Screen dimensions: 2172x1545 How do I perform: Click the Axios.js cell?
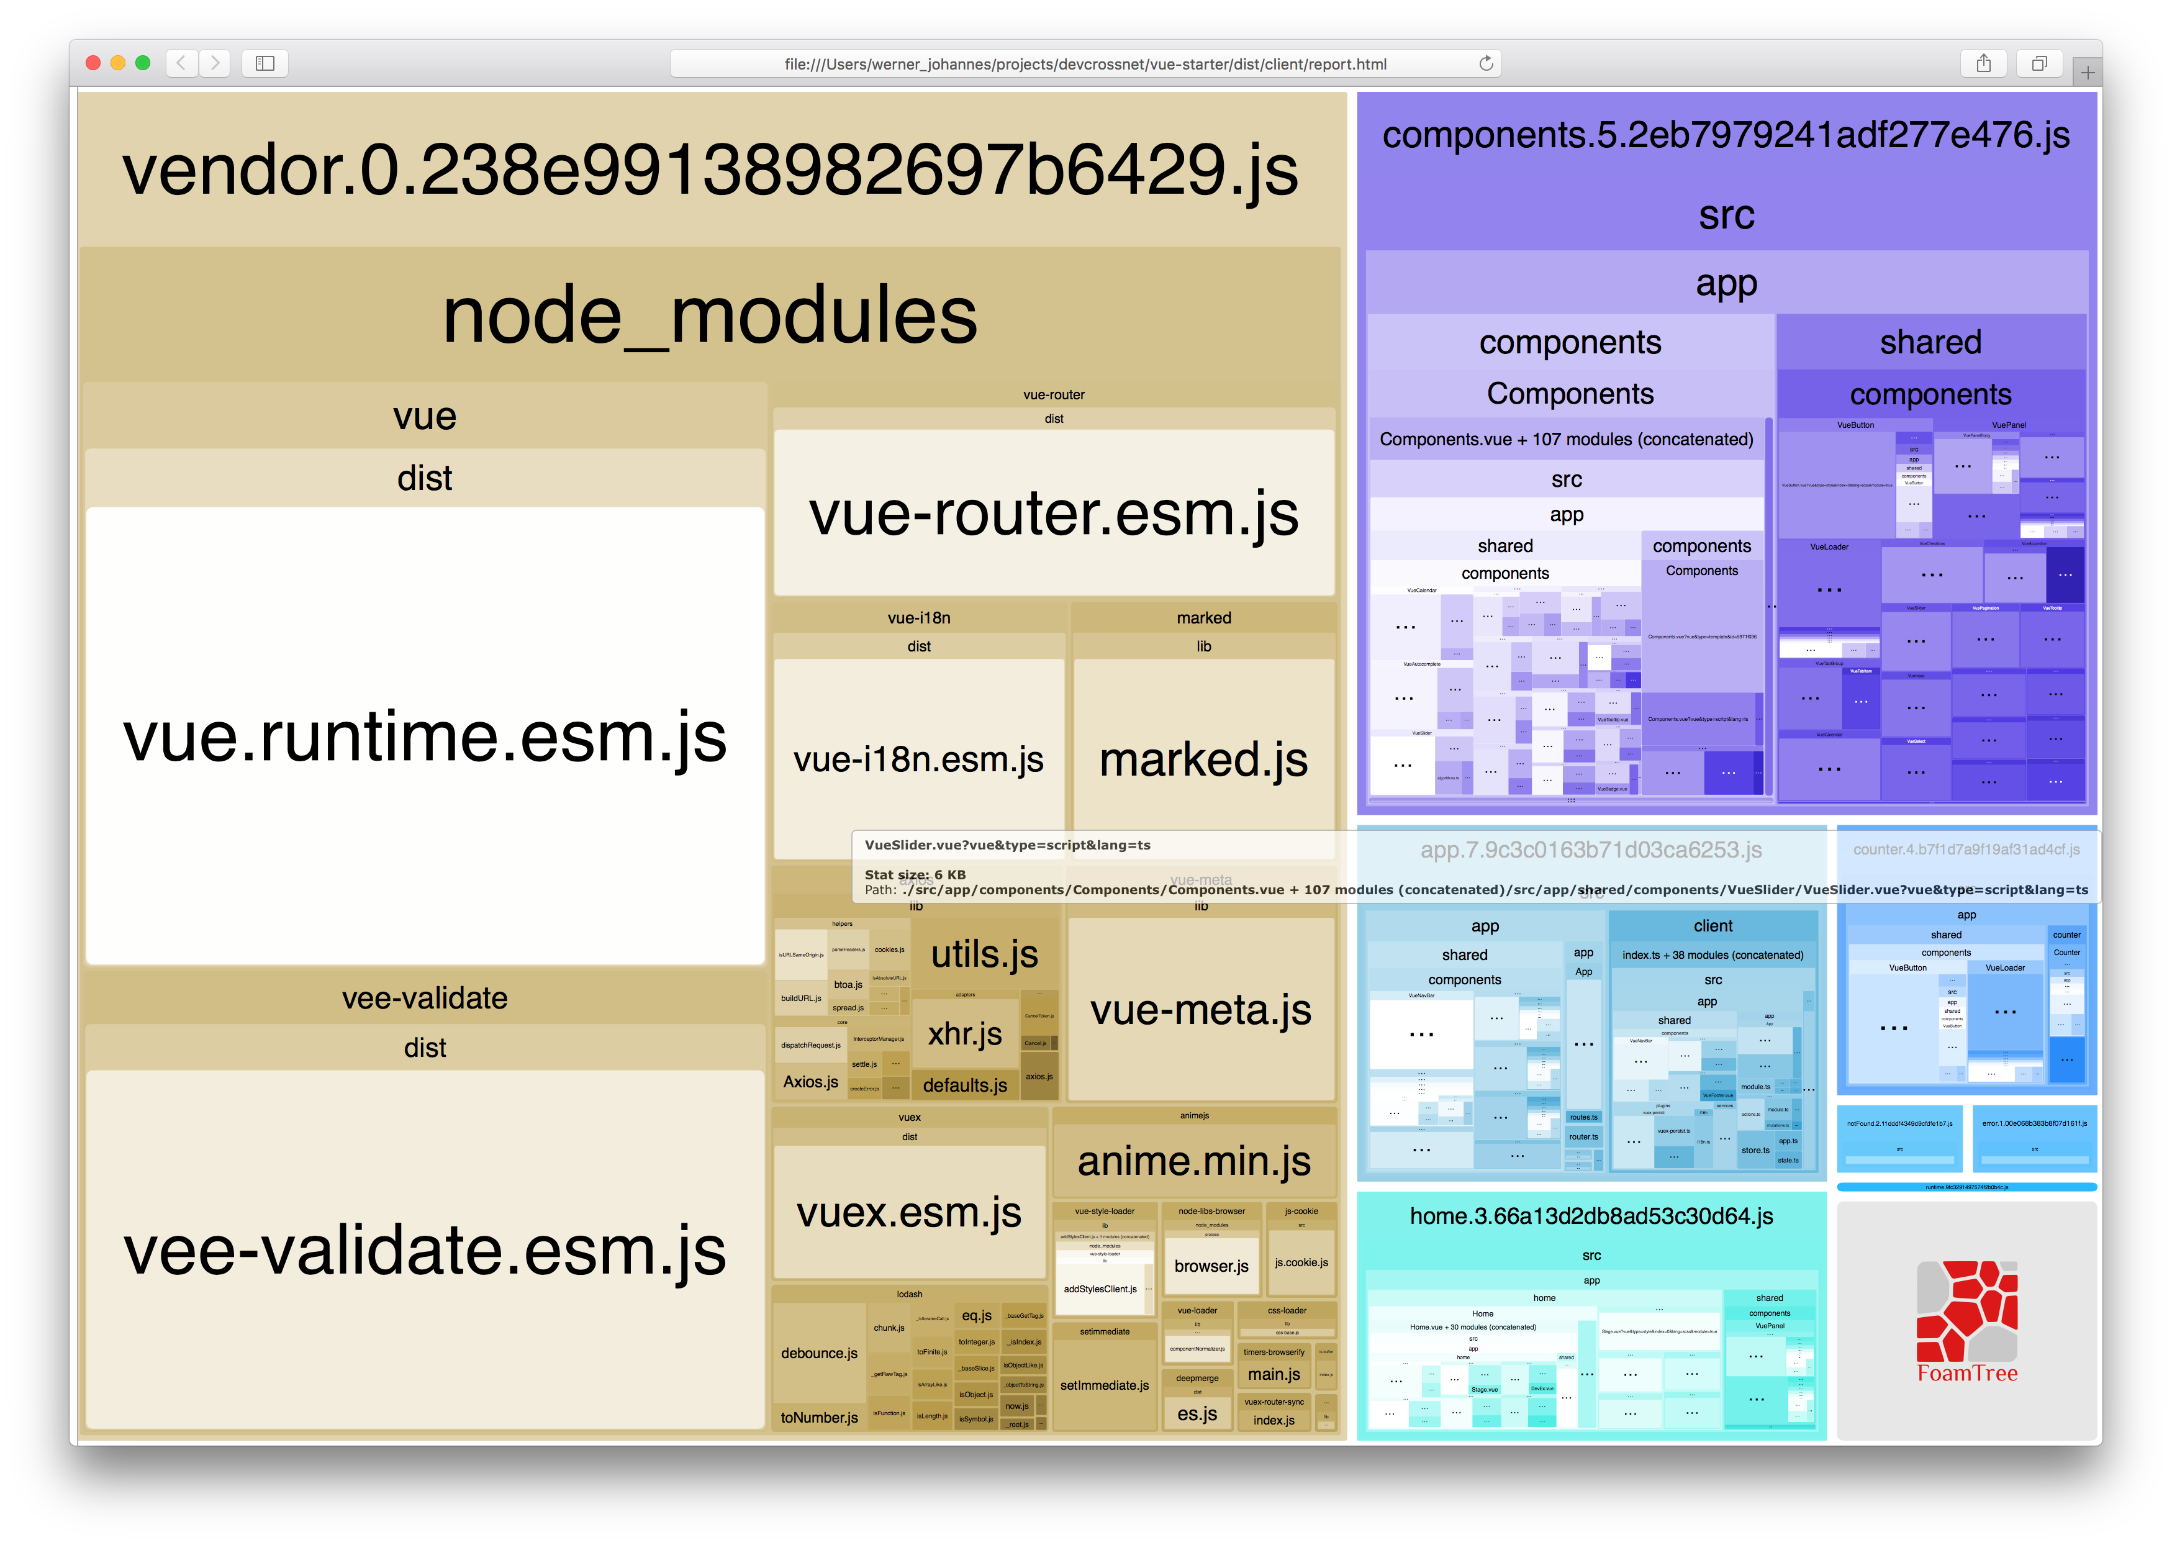[810, 1082]
